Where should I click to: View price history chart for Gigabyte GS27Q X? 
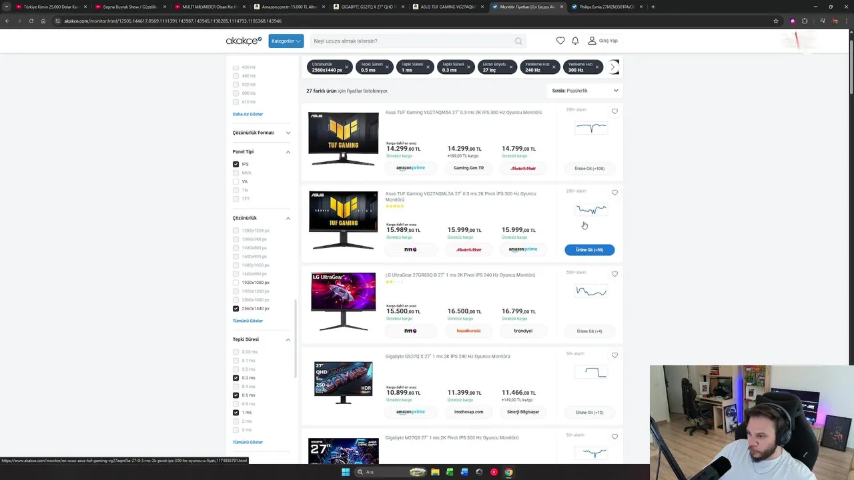[591, 372]
